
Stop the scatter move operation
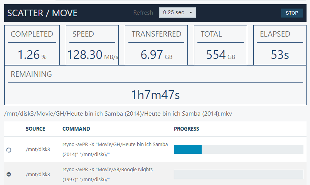coord(291,13)
